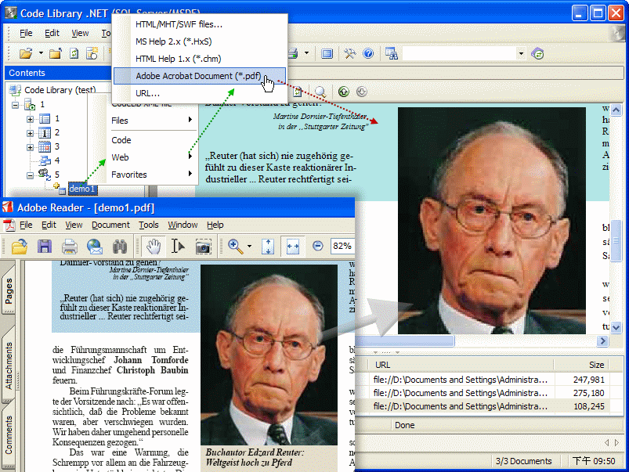Select the demo1 tree item
This screenshot has width=629, height=472.
click(82, 189)
